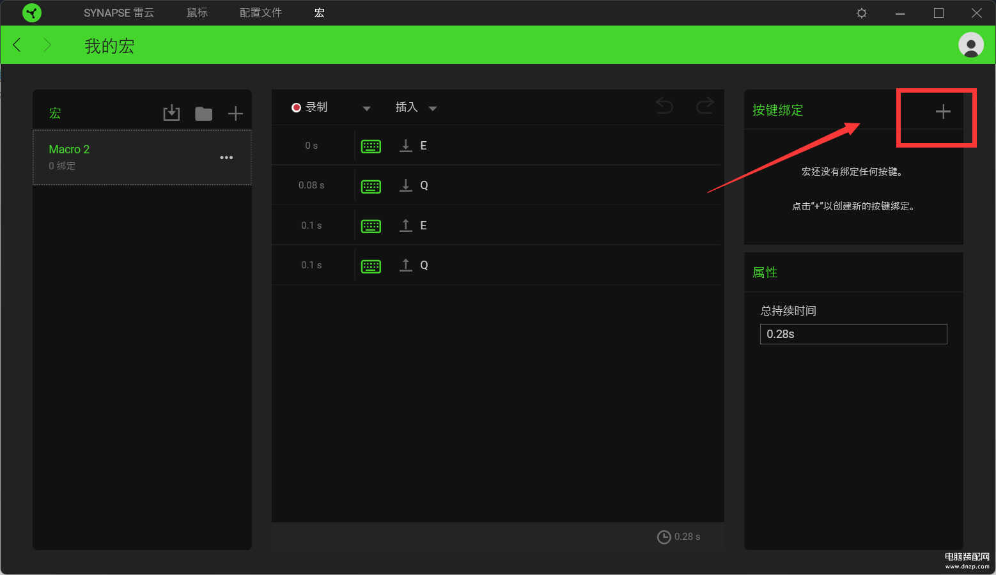The height and width of the screenshot is (575, 996).
Task: Switch to the 鼠标 tab
Action: (x=197, y=13)
